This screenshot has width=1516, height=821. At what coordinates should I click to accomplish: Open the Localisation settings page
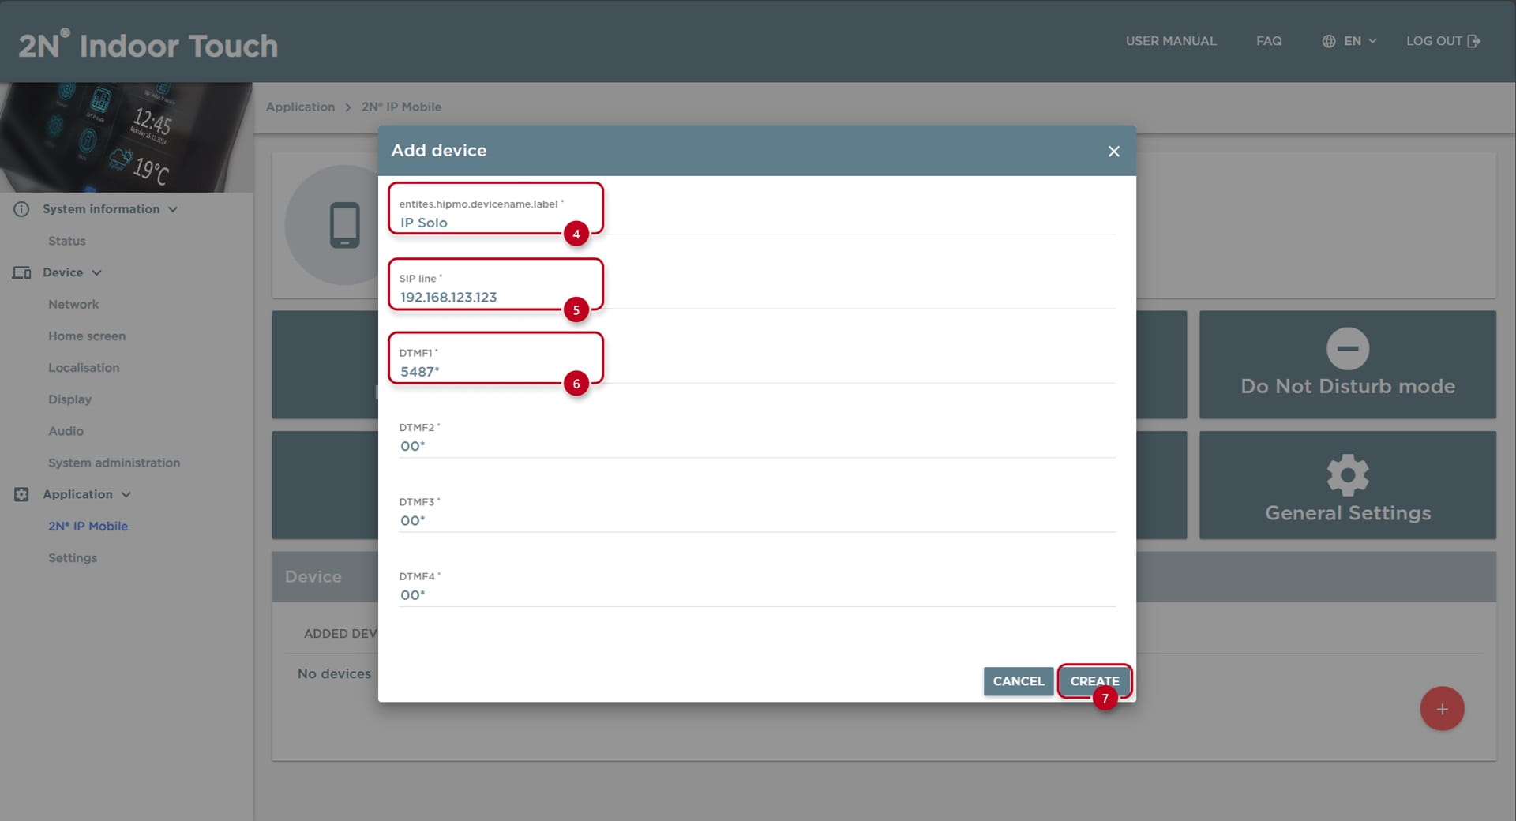pyautogui.click(x=84, y=367)
